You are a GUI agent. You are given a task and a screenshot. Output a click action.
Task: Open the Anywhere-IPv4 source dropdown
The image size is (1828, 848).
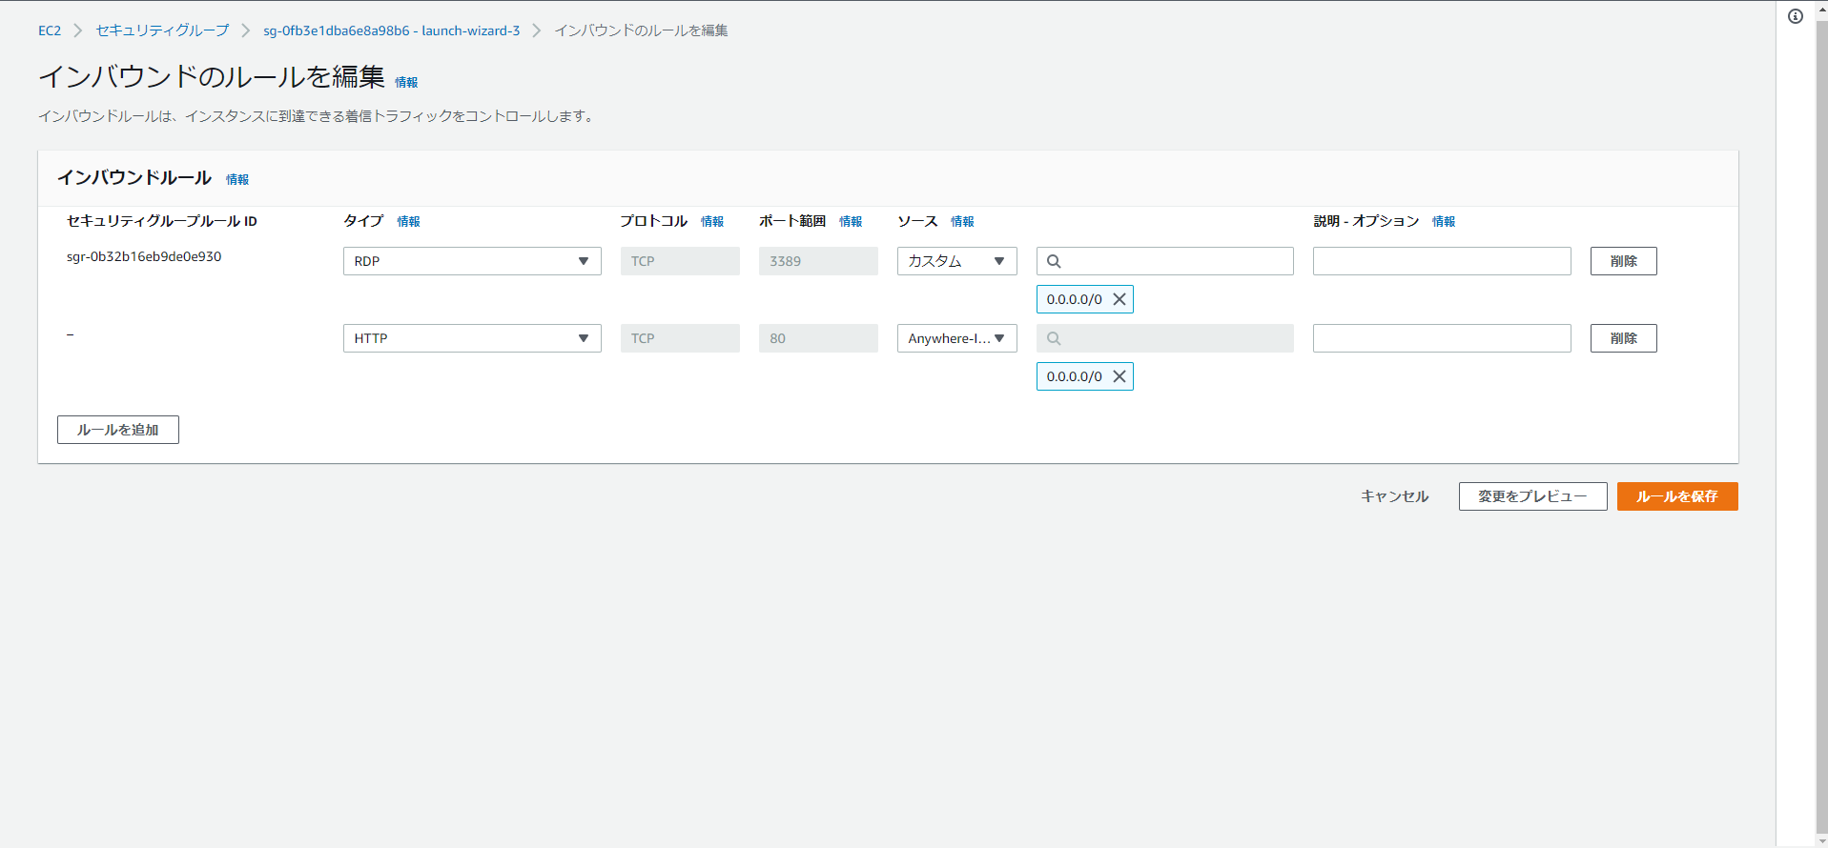[956, 338]
